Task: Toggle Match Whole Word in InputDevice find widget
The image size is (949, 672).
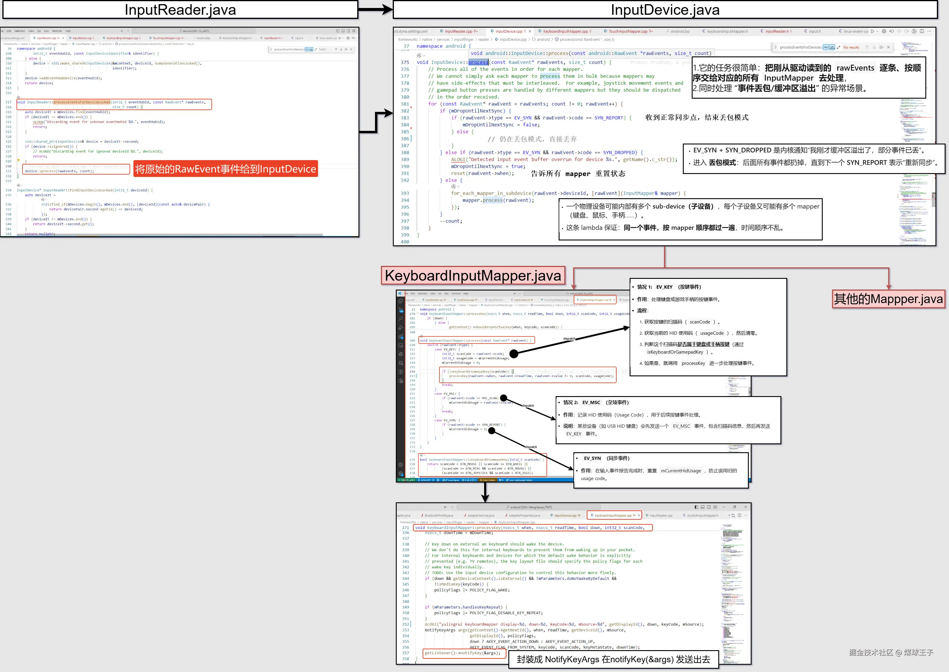Action: tap(832, 47)
